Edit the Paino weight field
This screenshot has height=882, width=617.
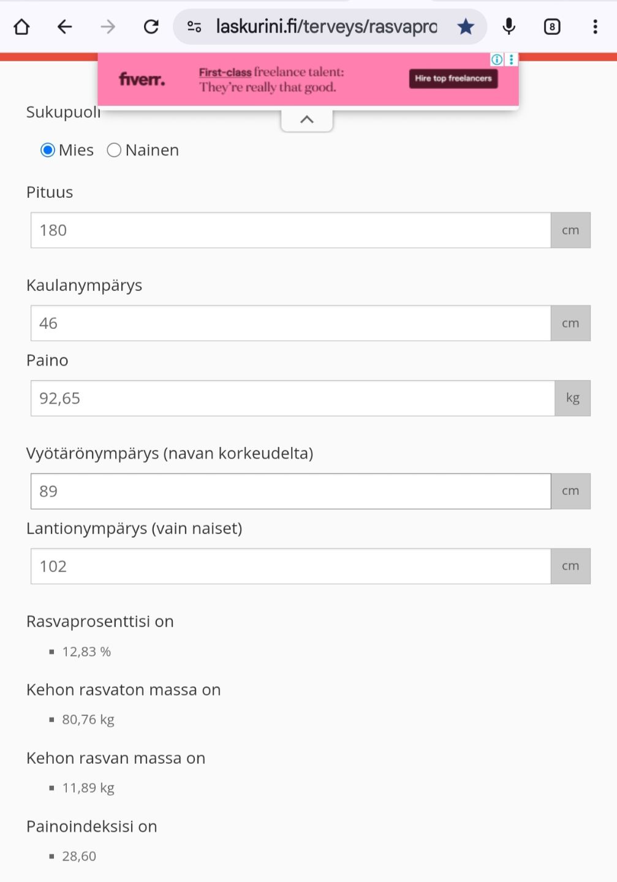click(x=292, y=398)
